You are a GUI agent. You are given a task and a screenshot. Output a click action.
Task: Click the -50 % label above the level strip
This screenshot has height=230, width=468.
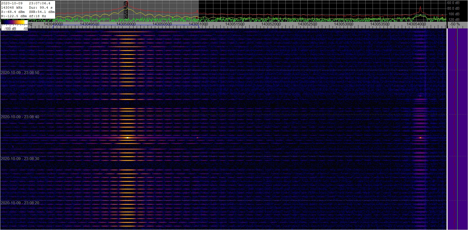click(x=455, y=24)
